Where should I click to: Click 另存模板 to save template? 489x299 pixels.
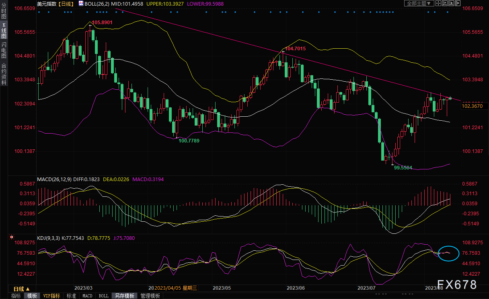pos(125,296)
